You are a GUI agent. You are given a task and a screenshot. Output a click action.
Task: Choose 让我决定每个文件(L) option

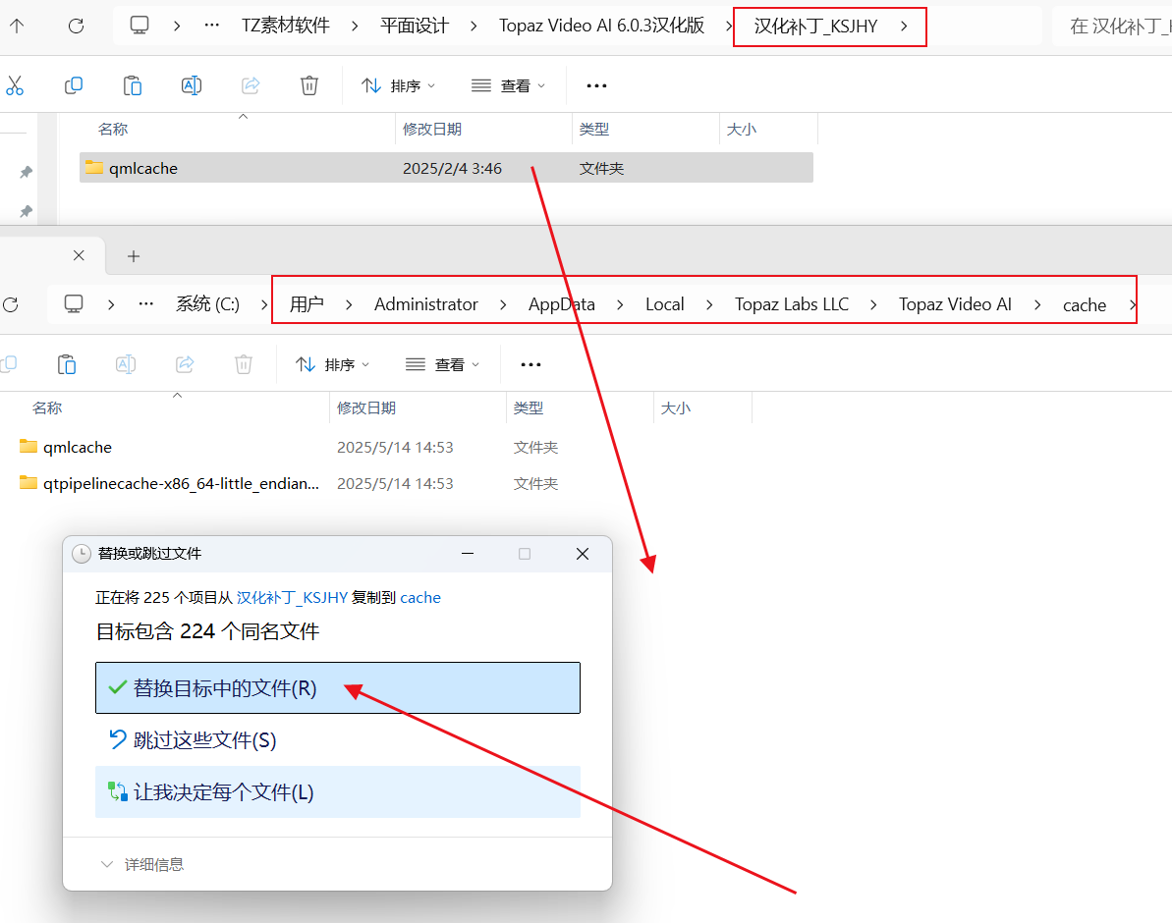(x=338, y=791)
